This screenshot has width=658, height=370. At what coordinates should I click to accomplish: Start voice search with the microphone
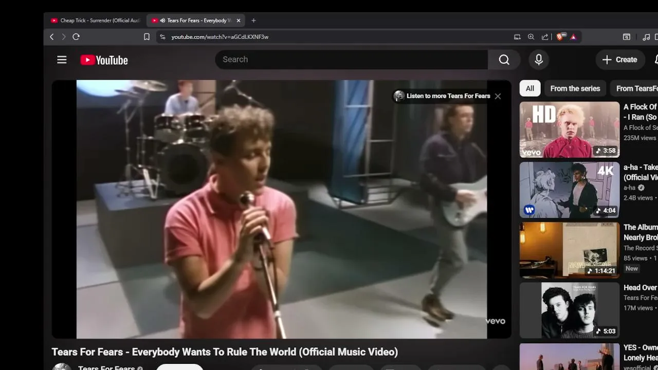[539, 60]
